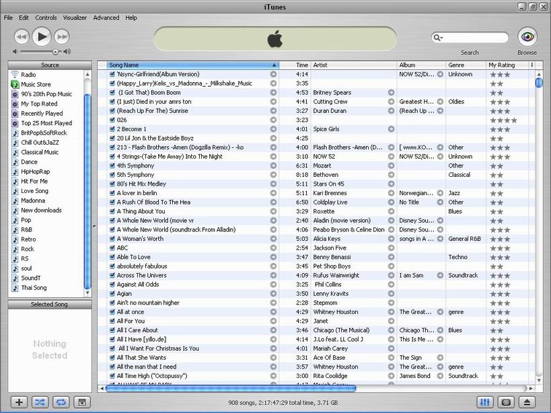Turn on the visualizer button
Screen dimensions: 551x413
(x=506, y=402)
